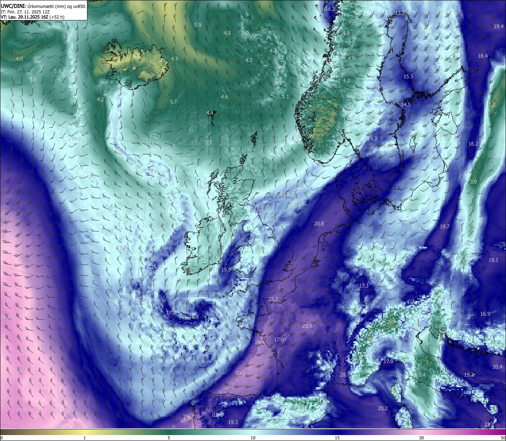Click the map value 20.8 over the North Sea
Viewport: 506px width, 441px height.
tap(319, 224)
